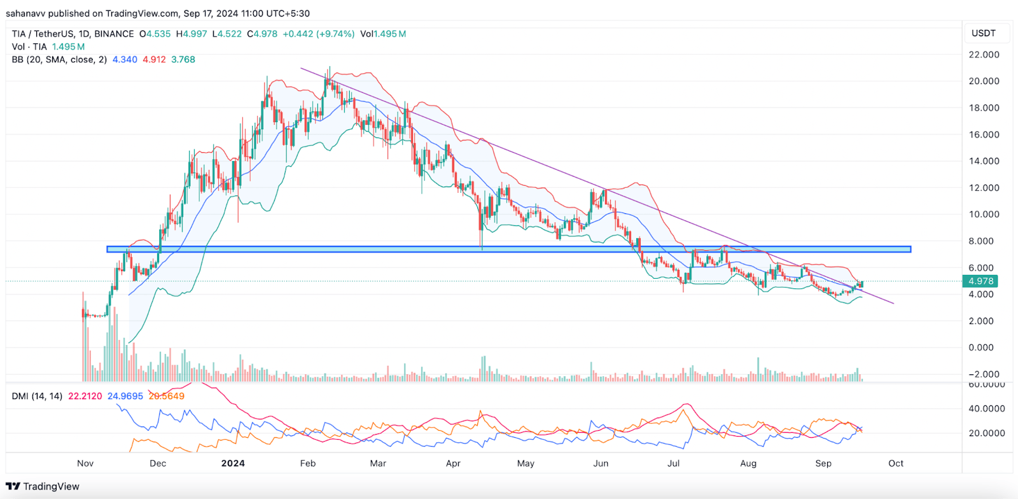Click the low price L4.522 value
1018x499 pixels.
(x=227, y=34)
